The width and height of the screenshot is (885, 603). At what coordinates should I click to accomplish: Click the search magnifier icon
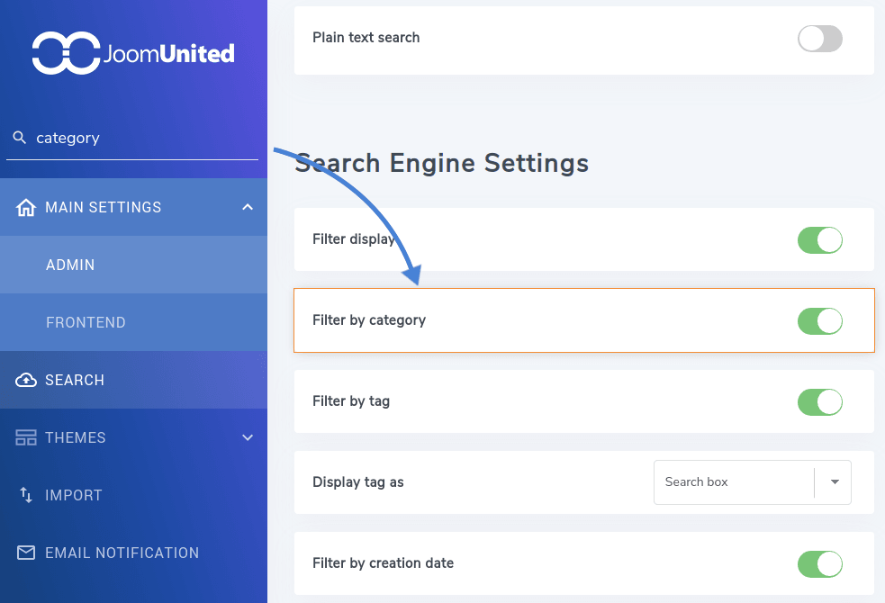(x=20, y=138)
